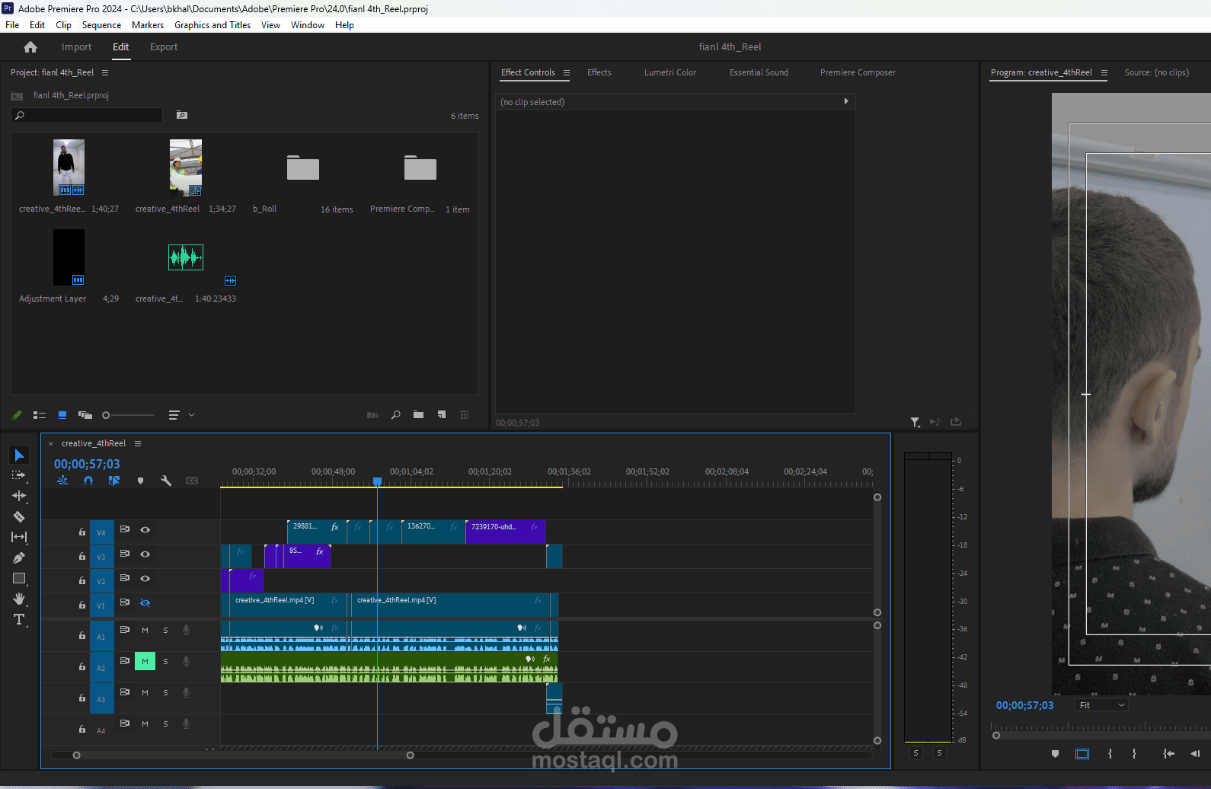1211x789 pixels.
Task: Open the Graphics and Titles menu
Action: [212, 25]
